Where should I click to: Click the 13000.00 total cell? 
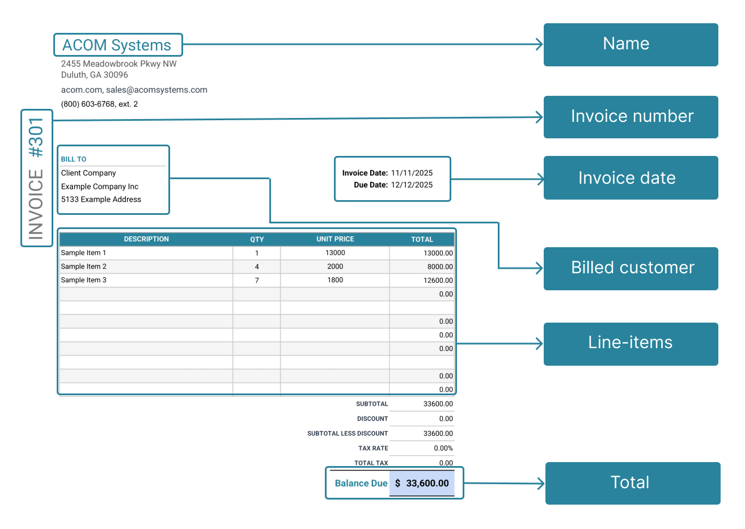point(438,253)
